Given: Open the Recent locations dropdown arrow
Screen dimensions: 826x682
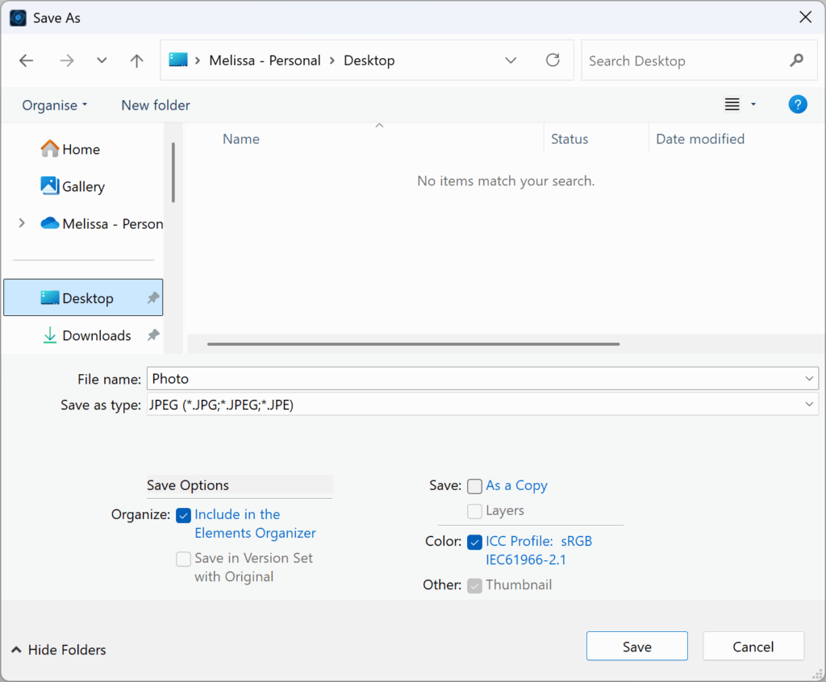Looking at the screenshot, I should pyautogui.click(x=102, y=60).
